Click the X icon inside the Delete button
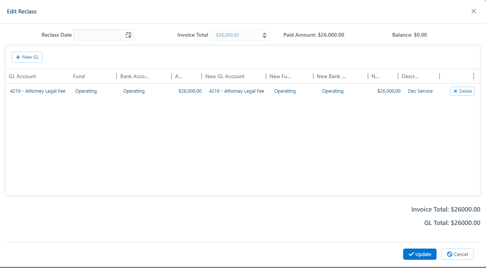Screen dimensions: 486x268 click(x=456, y=91)
